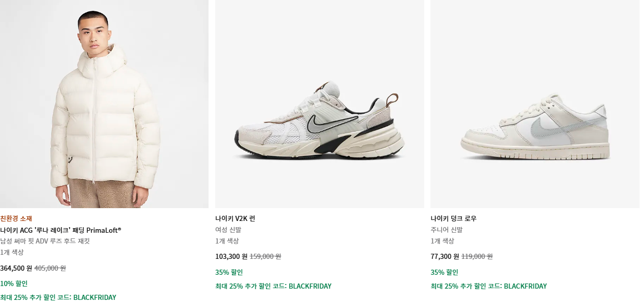This screenshot has width=640, height=304.
Task: Click the 여성 신발 subtitle
Action: (x=228, y=230)
